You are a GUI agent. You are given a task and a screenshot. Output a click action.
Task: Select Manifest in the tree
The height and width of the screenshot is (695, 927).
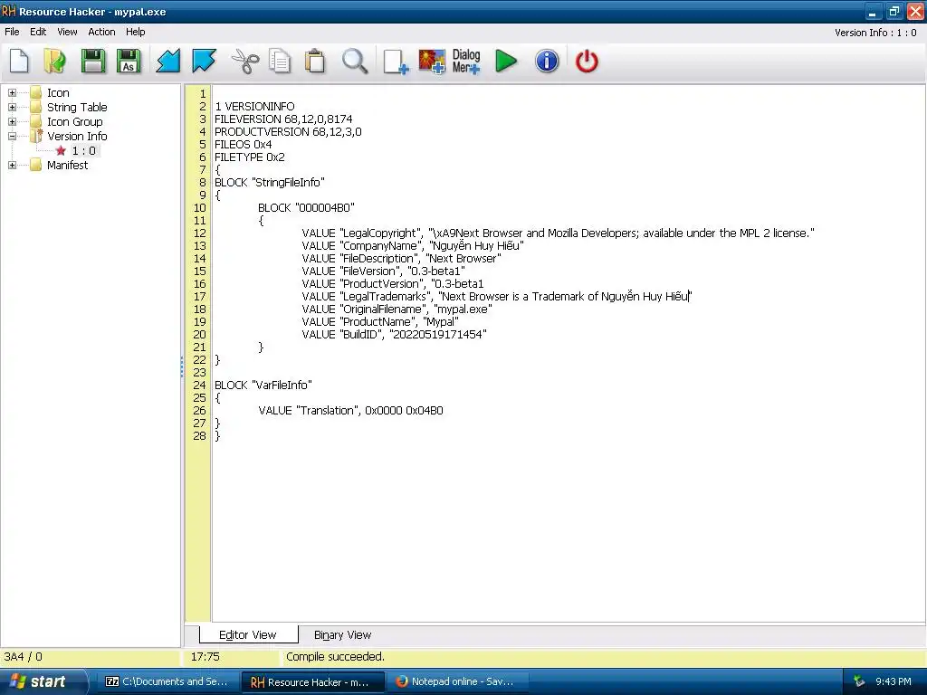(67, 165)
